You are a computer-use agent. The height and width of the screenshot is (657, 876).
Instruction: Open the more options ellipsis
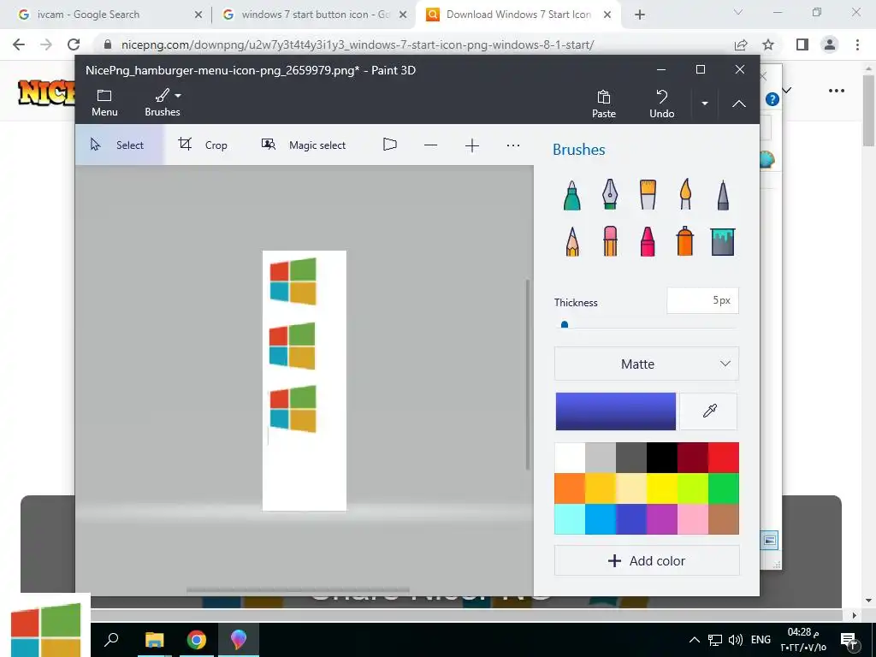pos(513,145)
